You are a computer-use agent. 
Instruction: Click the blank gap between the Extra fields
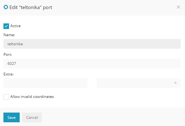point(92,83)
